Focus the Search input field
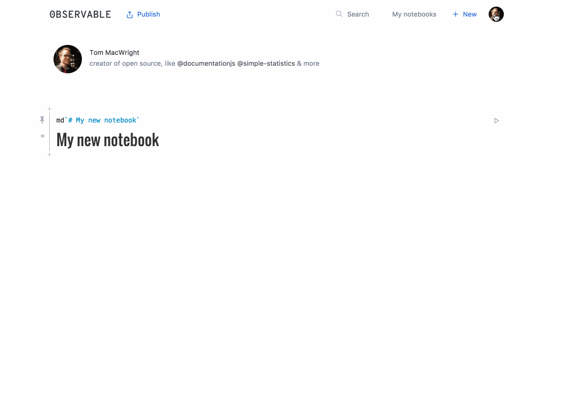This screenshot has width=572, height=394. [x=358, y=15]
